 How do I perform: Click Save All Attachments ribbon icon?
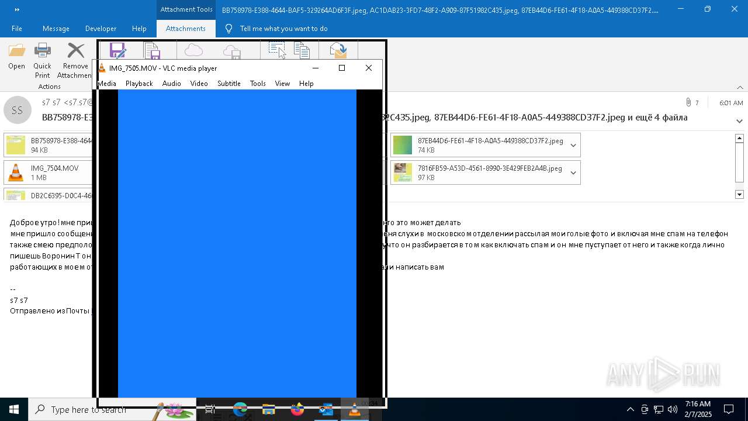point(152,51)
